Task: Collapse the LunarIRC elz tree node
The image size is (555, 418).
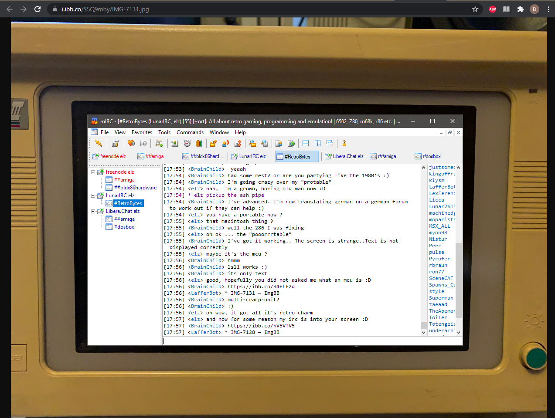Action: [x=93, y=196]
